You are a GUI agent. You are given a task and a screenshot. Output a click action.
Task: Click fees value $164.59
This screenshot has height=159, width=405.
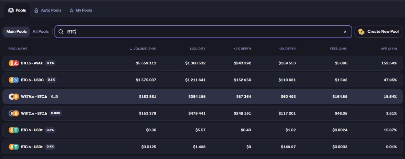tap(340, 96)
